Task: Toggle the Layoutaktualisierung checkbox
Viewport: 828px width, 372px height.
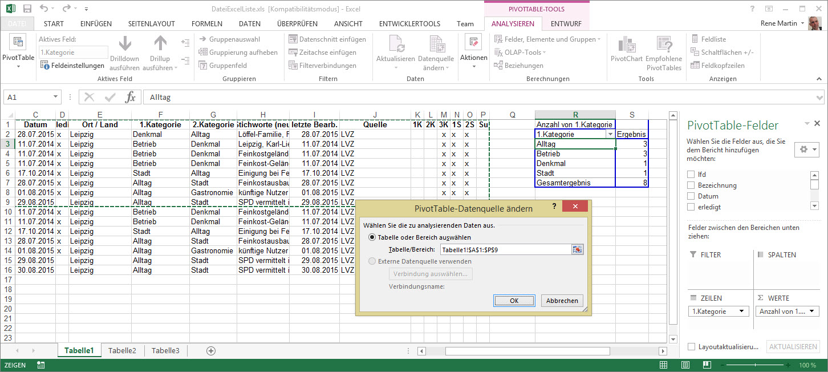Action: click(x=691, y=347)
